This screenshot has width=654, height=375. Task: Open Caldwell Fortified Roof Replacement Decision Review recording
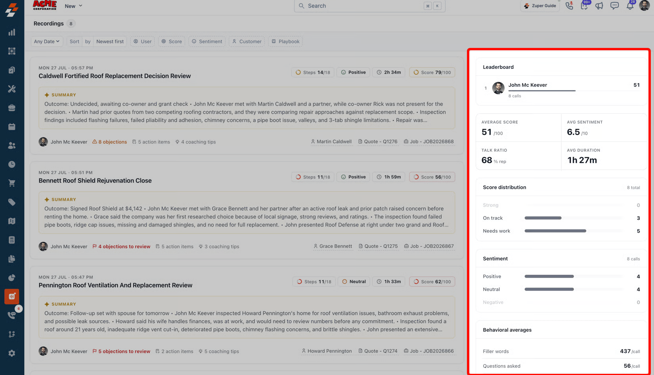tap(115, 76)
